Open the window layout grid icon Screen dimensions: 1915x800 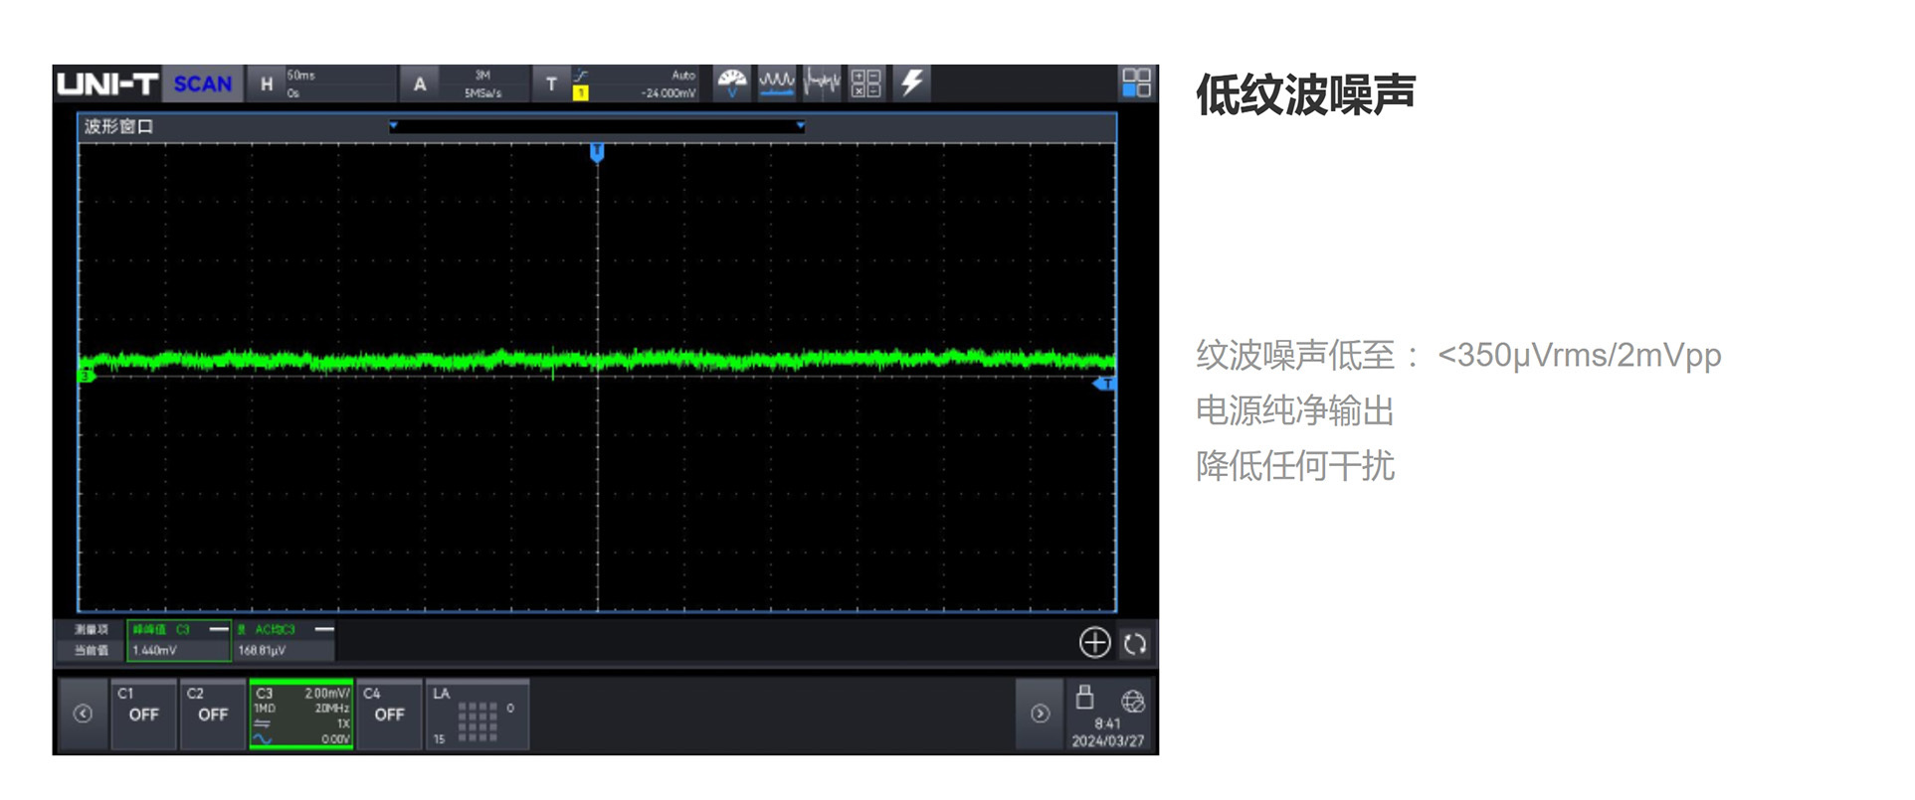[1136, 82]
